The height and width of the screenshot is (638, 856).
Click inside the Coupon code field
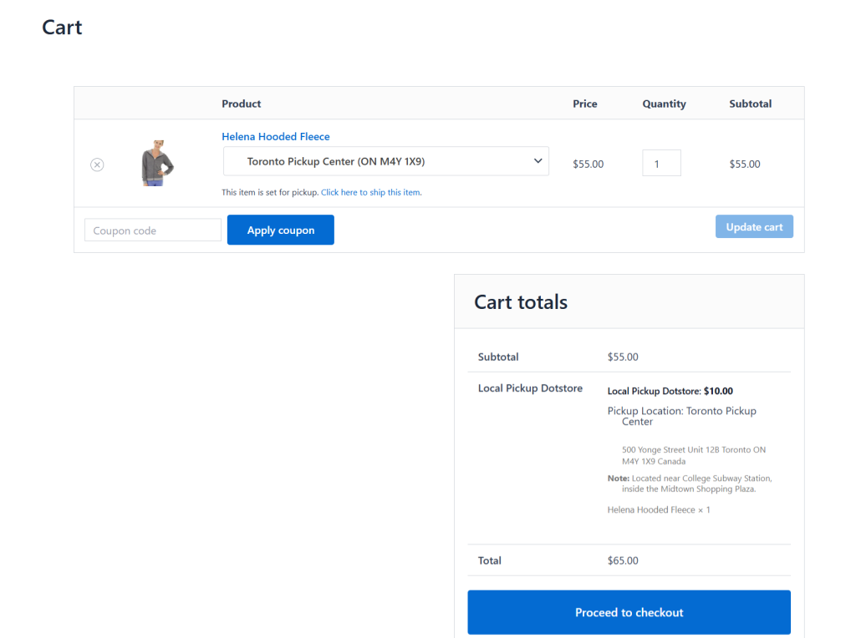tap(152, 229)
